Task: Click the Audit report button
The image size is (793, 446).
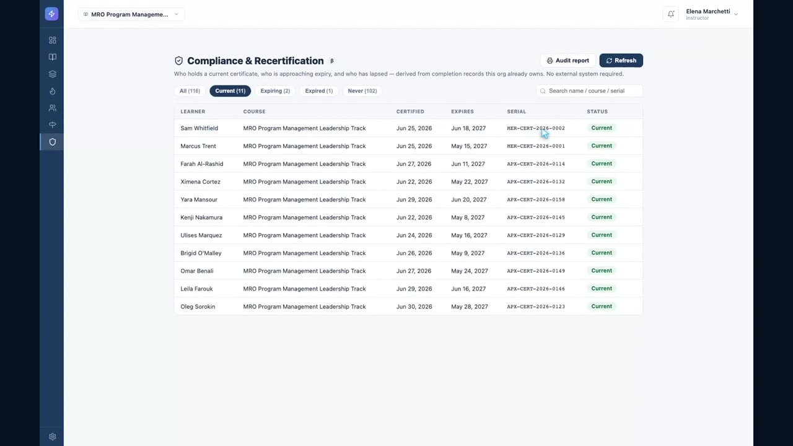Action: pyautogui.click(x=567, y=61)
